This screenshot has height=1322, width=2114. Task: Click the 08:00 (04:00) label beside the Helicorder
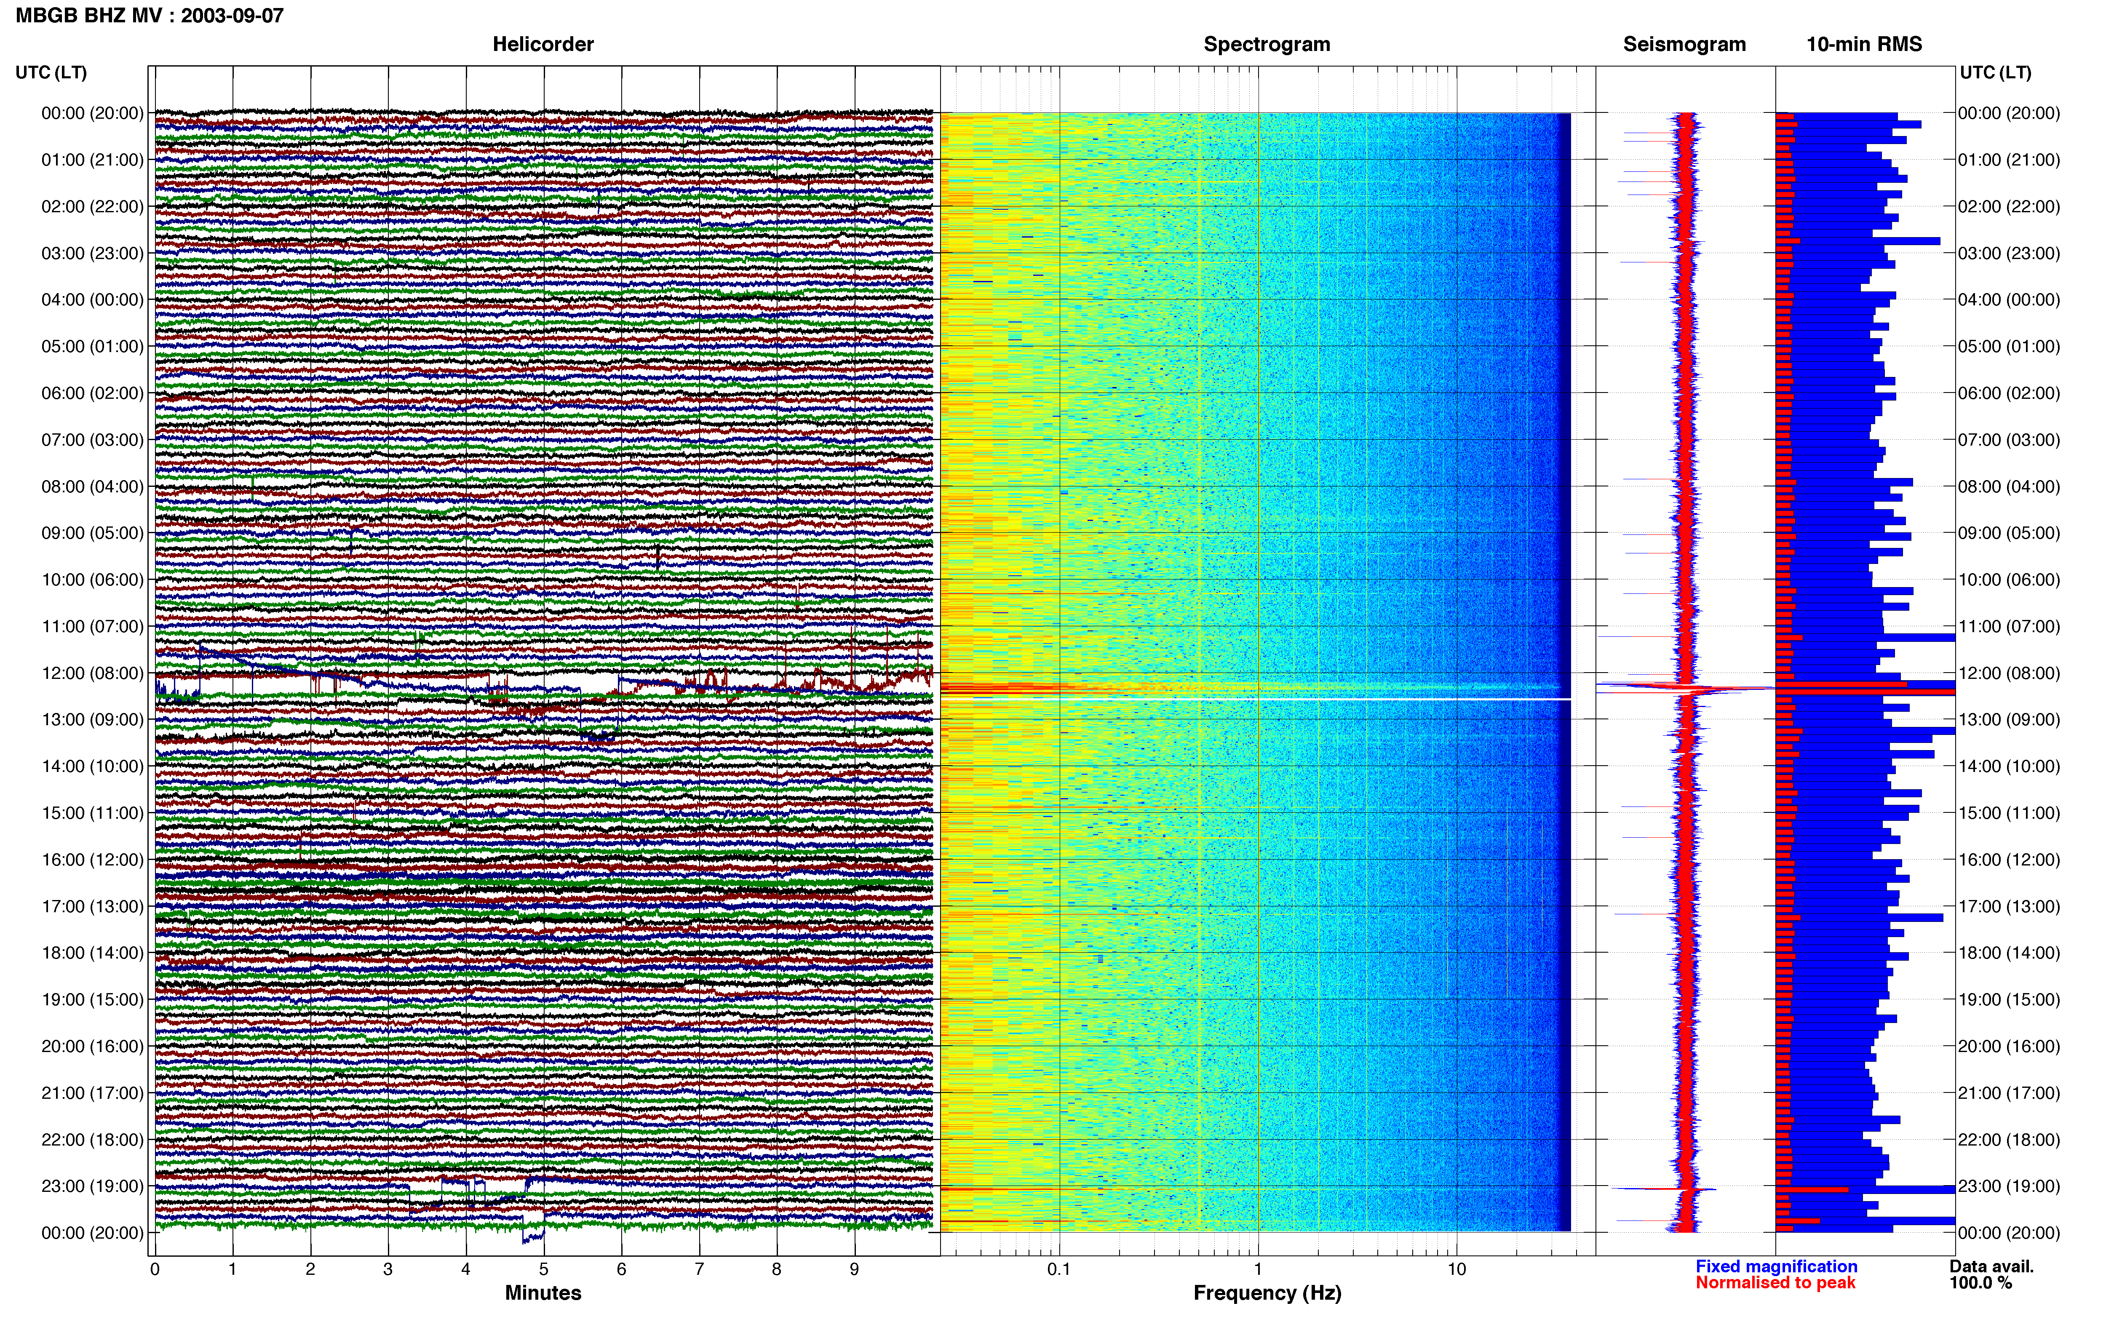93,486
